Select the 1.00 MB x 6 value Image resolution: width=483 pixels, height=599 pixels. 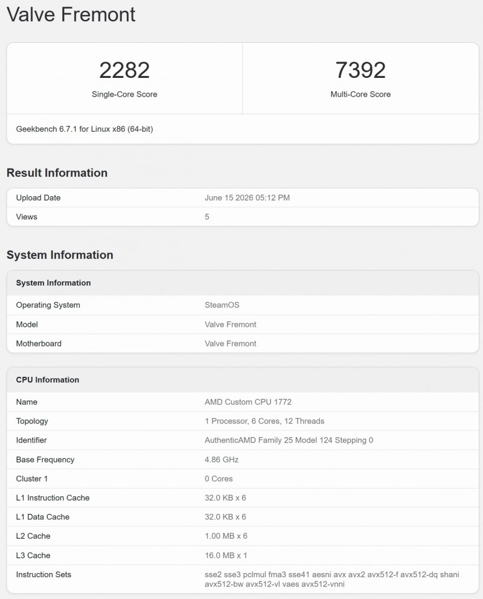click(x=226, y=536)
